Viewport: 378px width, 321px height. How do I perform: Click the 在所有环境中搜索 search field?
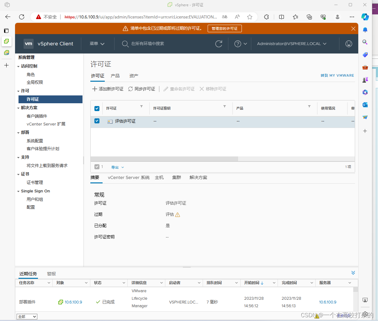tap(147, 44)
